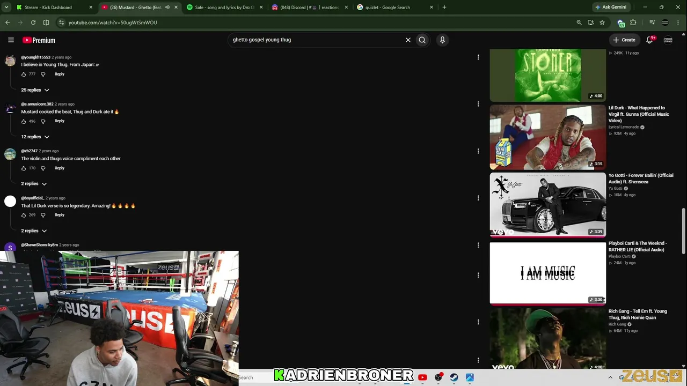Open the YouTube account avatar menu

click(668, 40)
